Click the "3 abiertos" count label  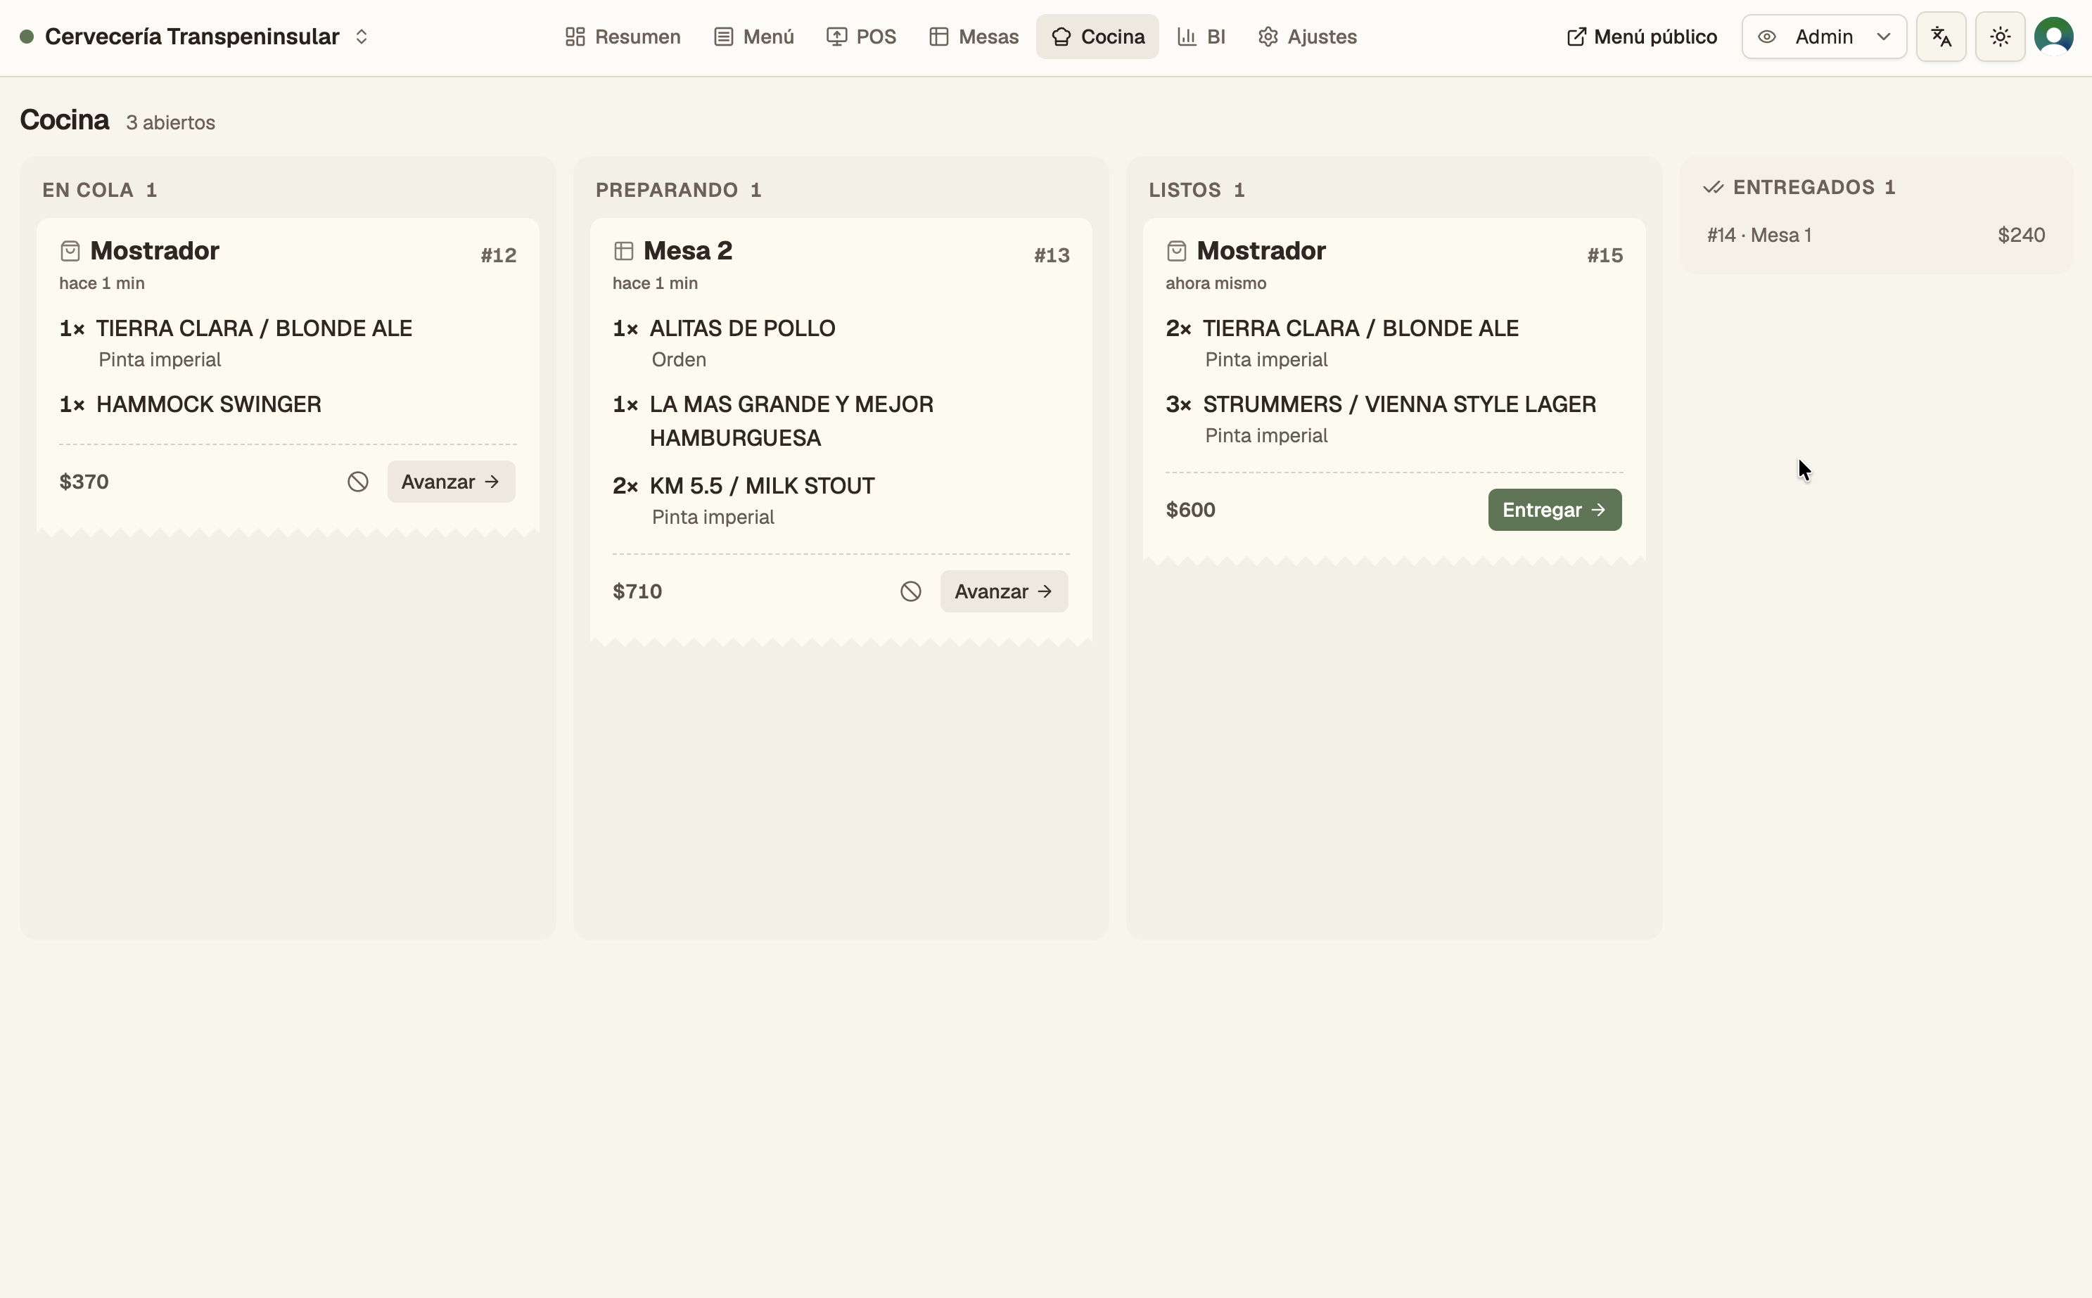click(170, 123)
